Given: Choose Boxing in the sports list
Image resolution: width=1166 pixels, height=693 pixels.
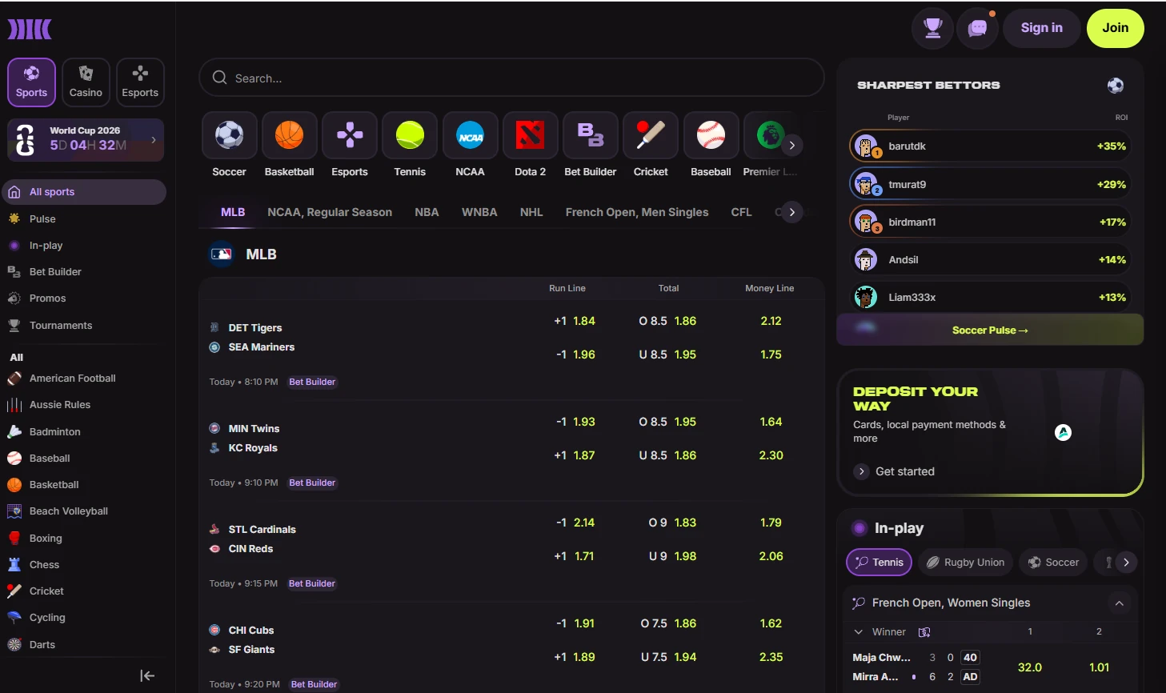Looking at the screenshot, I should (x=46, y=538).
